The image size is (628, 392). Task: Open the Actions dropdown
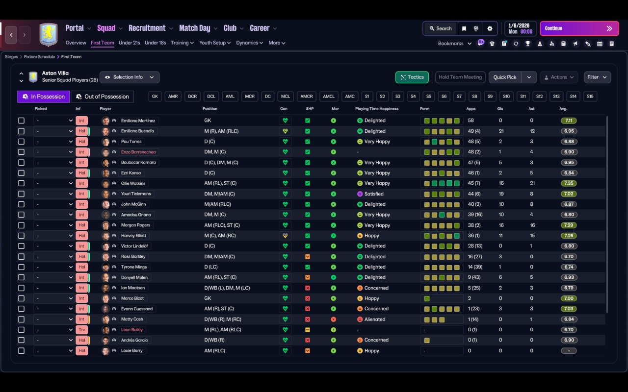point(559,77)
